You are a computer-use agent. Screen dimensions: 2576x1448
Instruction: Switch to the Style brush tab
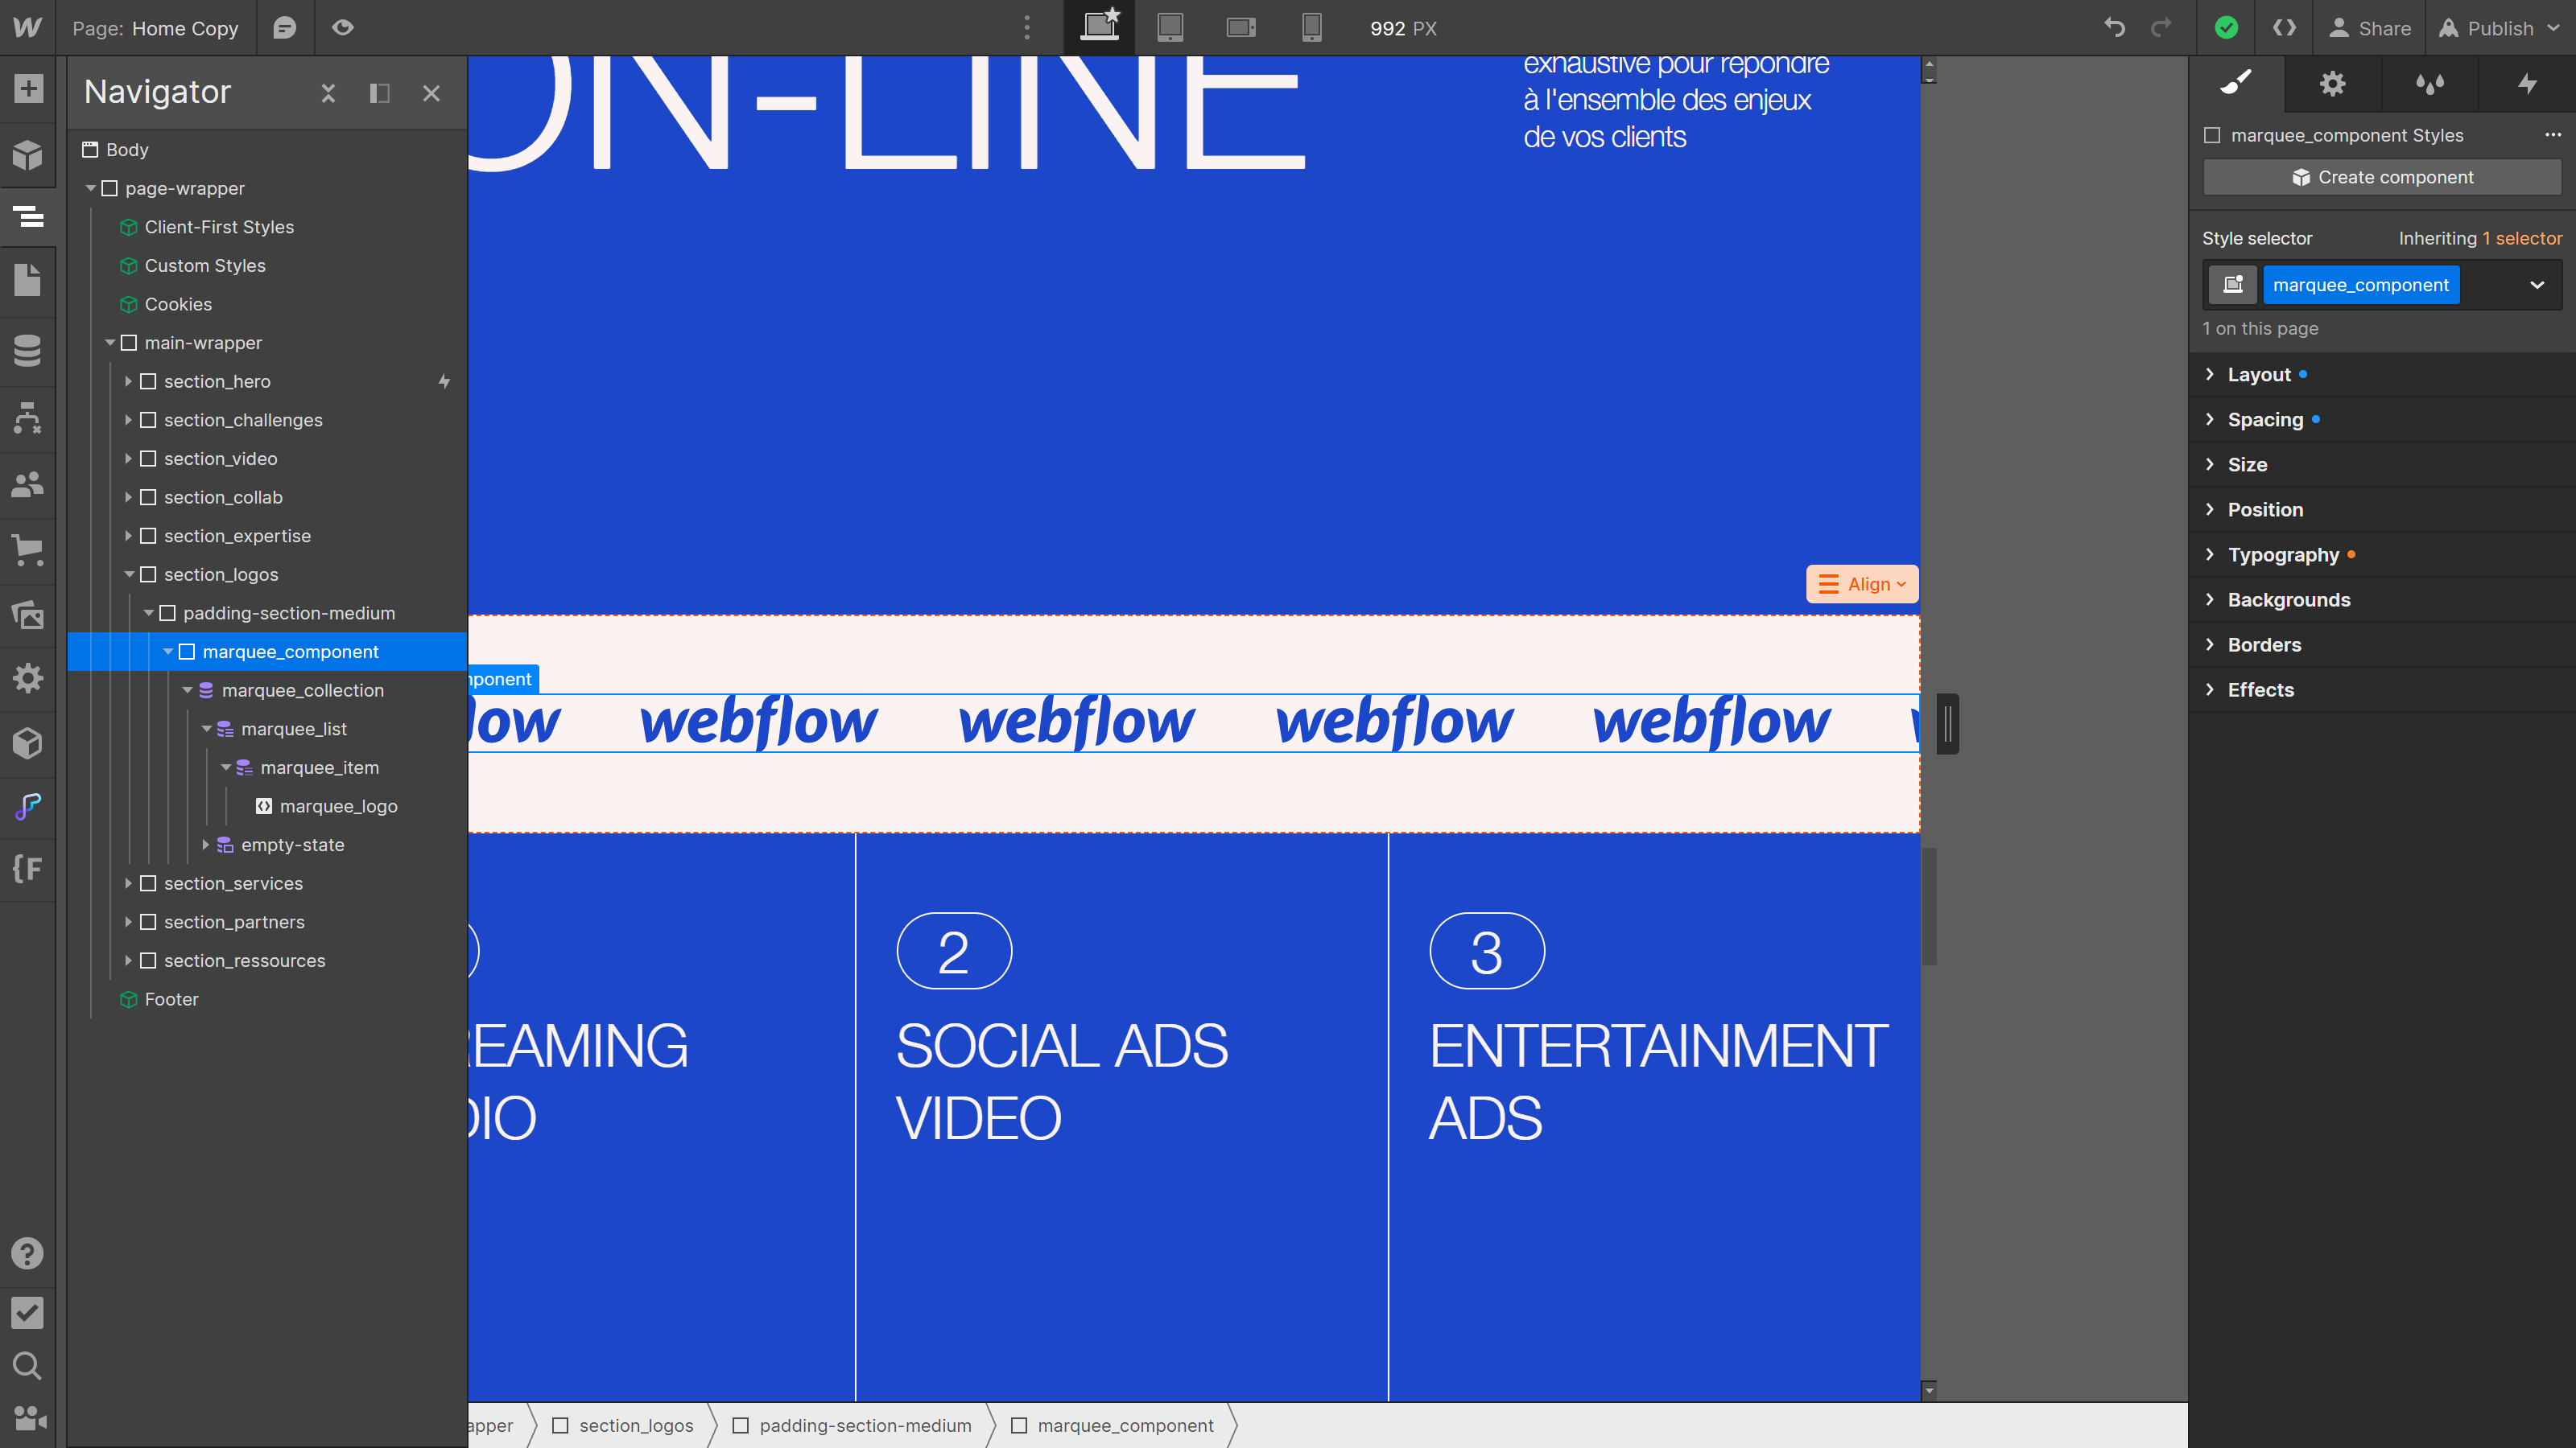pos(2236,83)
